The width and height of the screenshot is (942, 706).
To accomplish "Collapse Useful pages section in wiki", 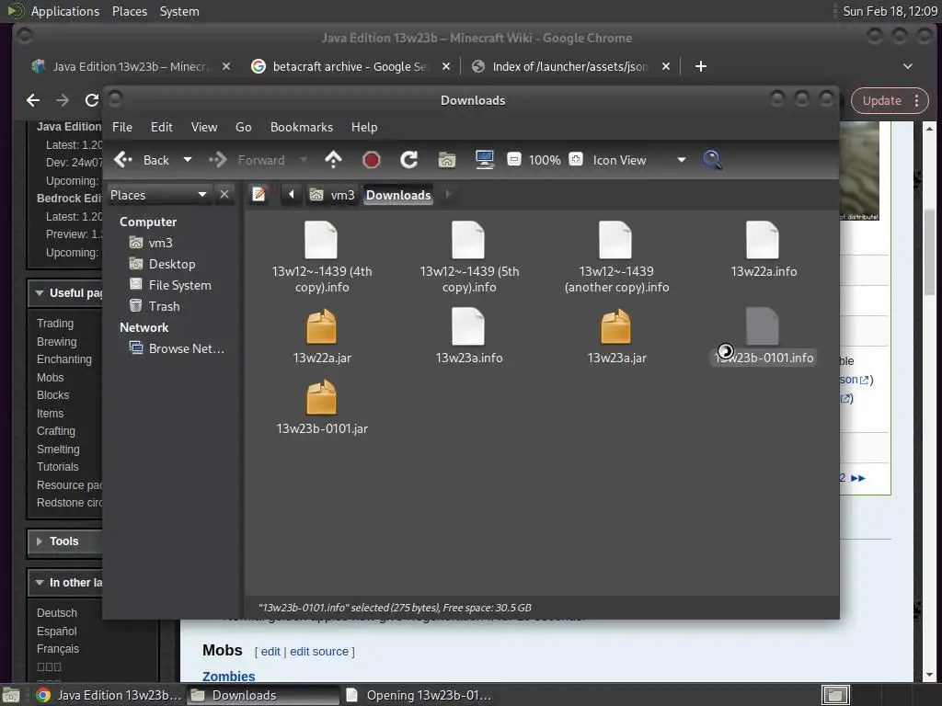I will pyautogui.click(x=40, y=293).
